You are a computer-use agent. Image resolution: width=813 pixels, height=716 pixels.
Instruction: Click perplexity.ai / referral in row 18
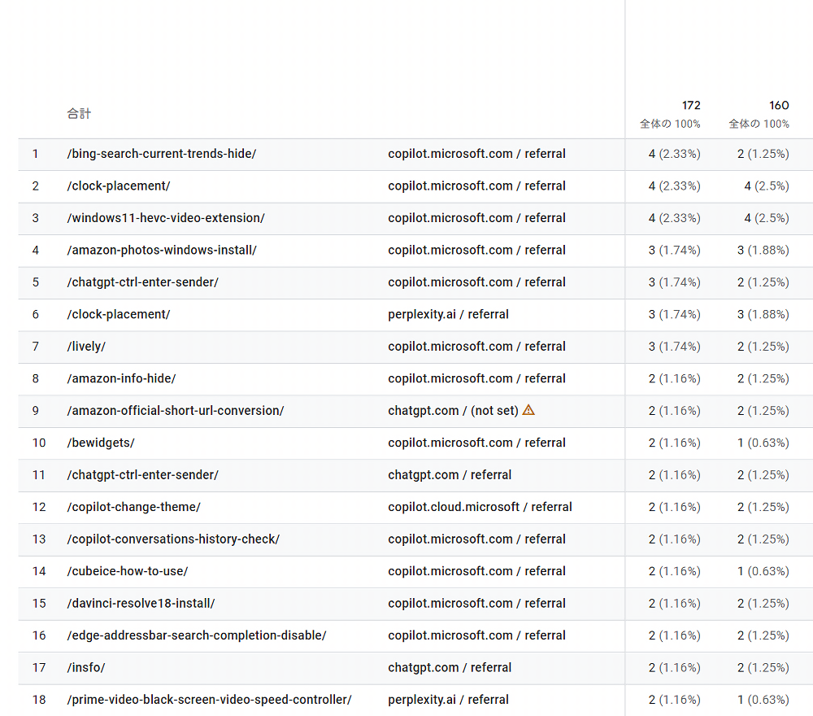pos(449,700)
